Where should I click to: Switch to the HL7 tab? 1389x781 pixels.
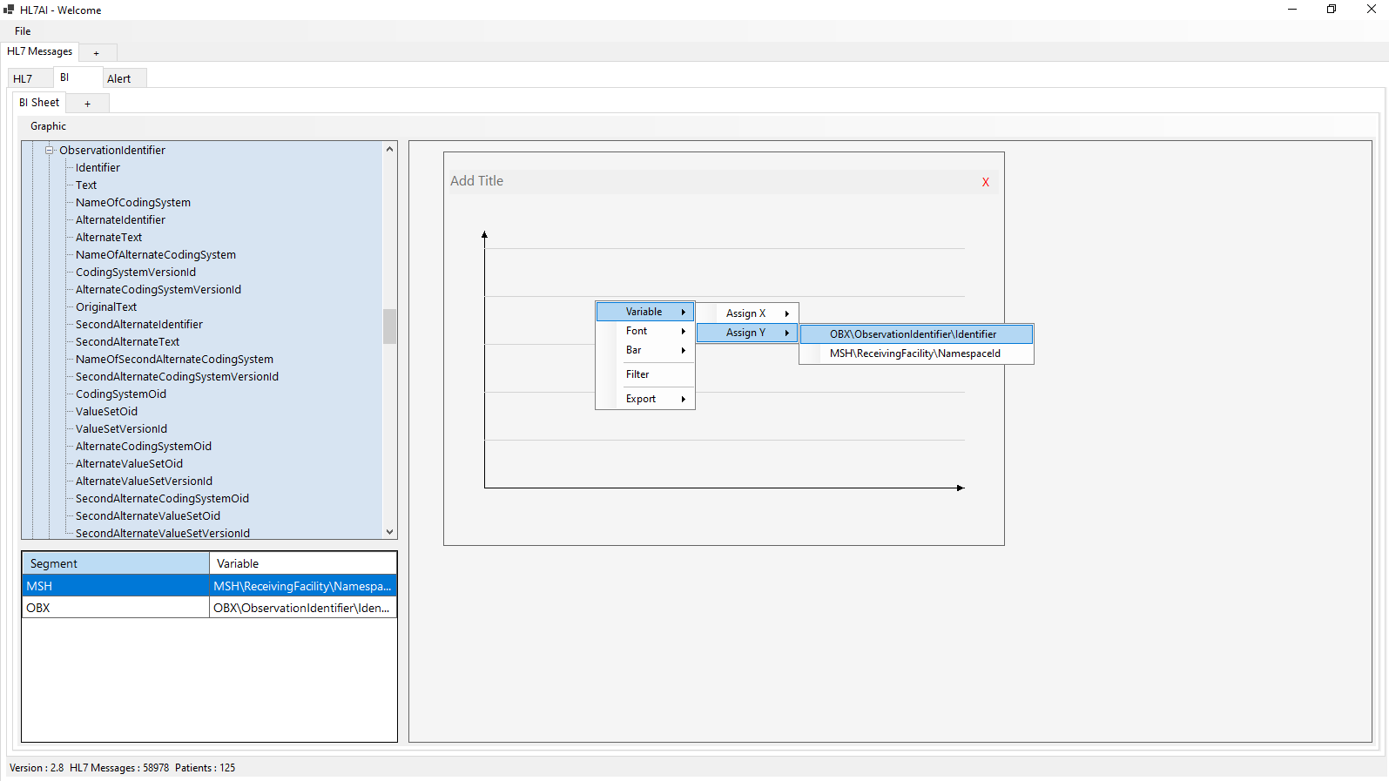click(x=23, y=78)
